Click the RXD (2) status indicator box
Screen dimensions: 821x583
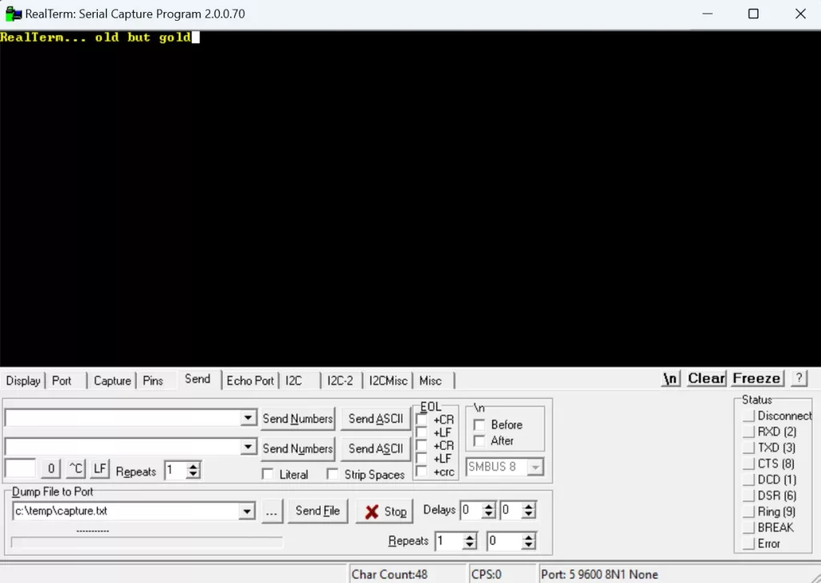pos(749,431)
